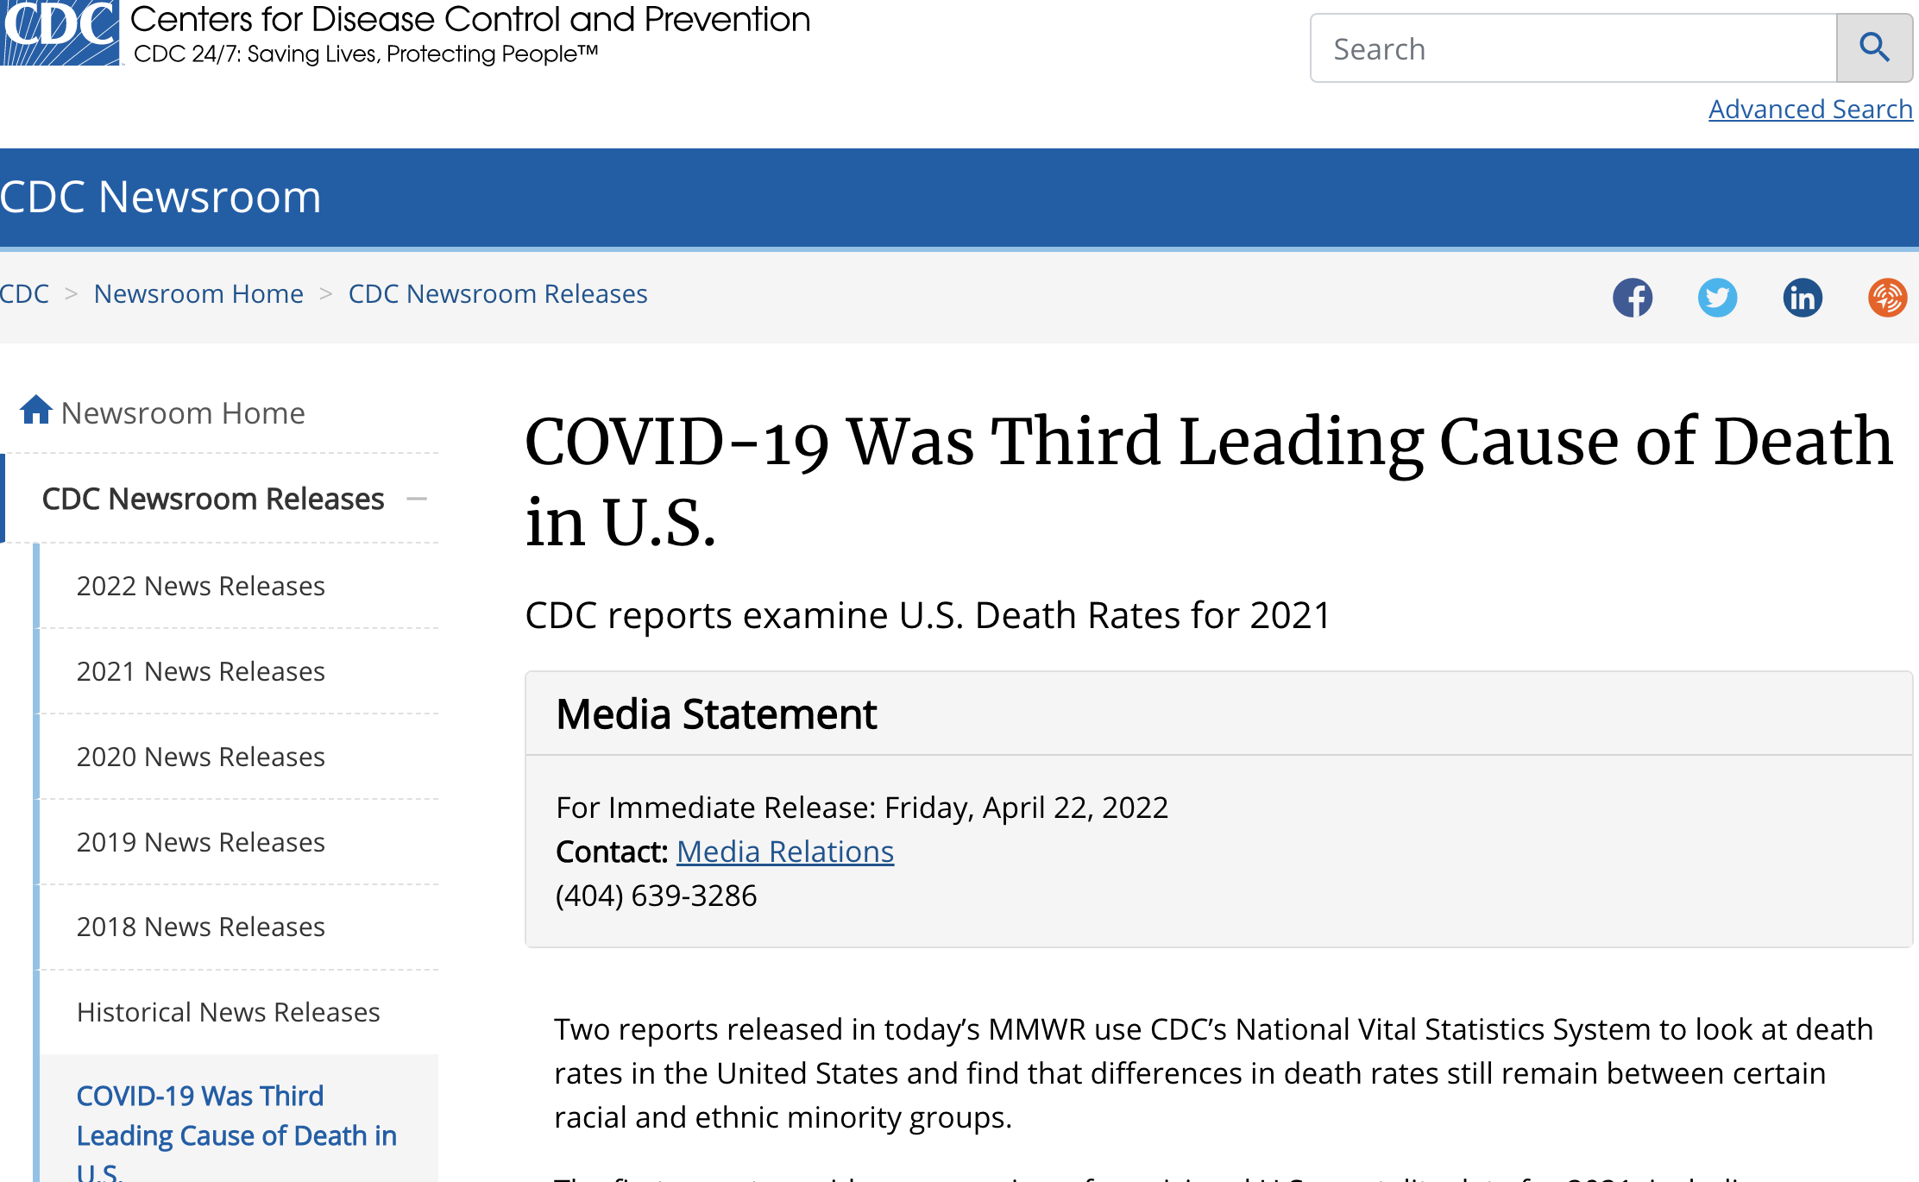This screenshot has height=1182, width=1919.
Task: Open the Advanced Search link
Action: point(1810,110)
